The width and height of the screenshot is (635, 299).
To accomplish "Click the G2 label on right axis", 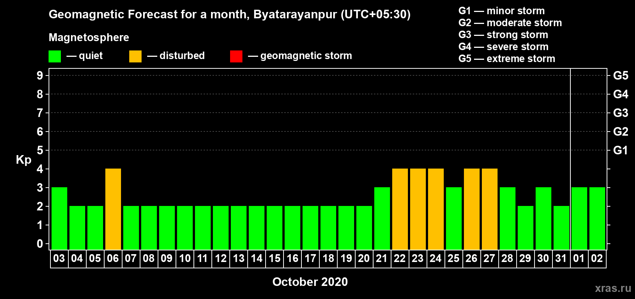I will coord(620,132).
